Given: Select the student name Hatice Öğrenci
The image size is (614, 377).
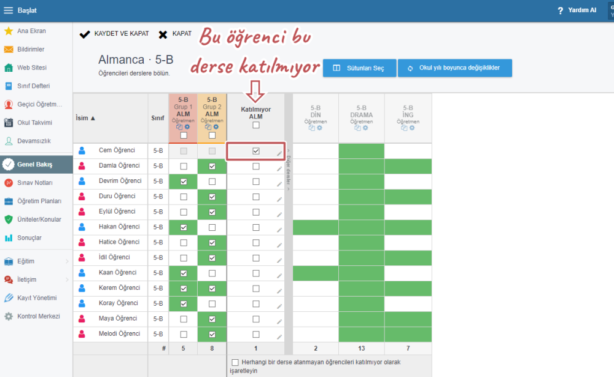Looking at the screenshot, I should 119,243.
